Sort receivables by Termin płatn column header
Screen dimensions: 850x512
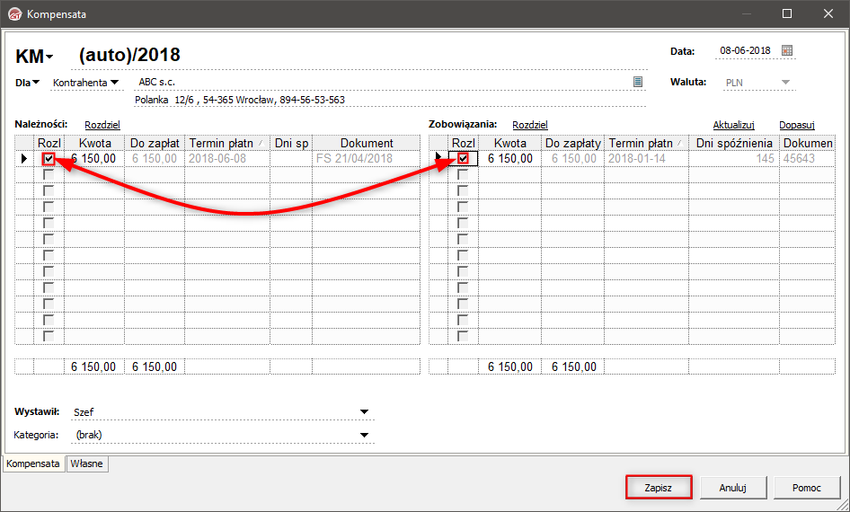(227, 143)
